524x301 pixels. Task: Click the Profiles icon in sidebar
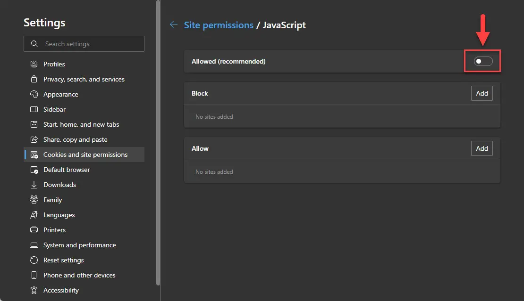[x=34, y=64]
